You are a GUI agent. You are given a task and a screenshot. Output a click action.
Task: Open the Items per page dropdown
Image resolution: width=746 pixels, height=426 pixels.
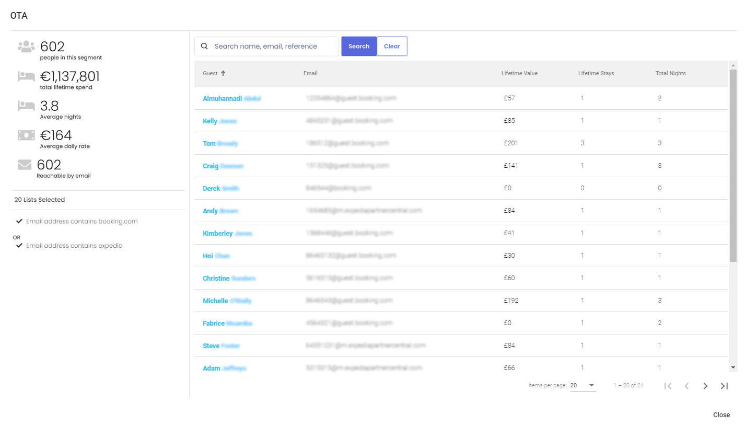pyautogui.click(x=583, y=385)
